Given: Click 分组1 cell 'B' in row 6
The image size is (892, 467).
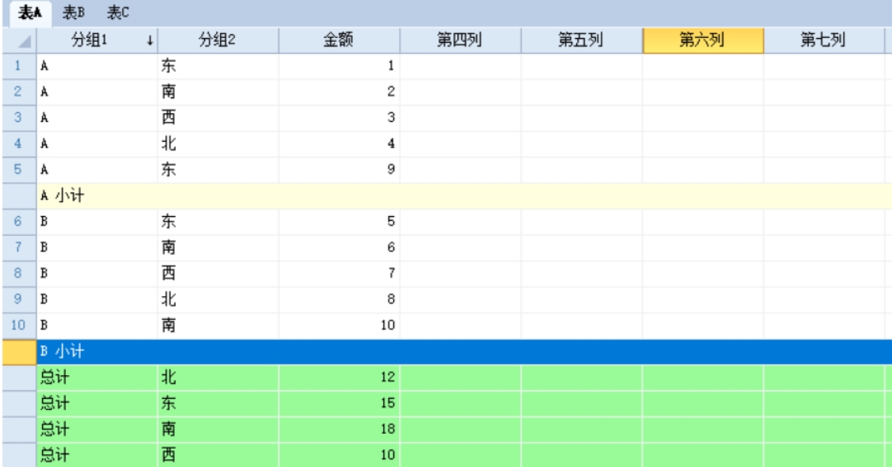Looking at the screenshot, I should [x=97, y=222].
